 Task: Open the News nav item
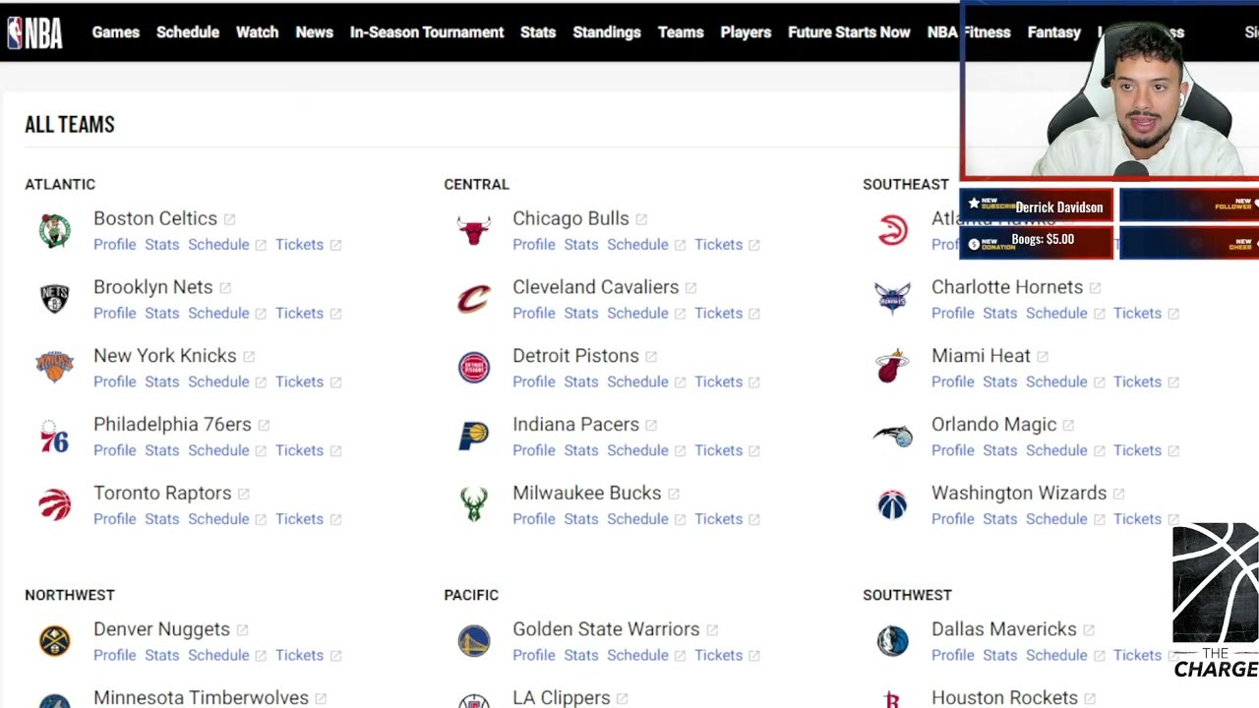(x=315, y=32)
